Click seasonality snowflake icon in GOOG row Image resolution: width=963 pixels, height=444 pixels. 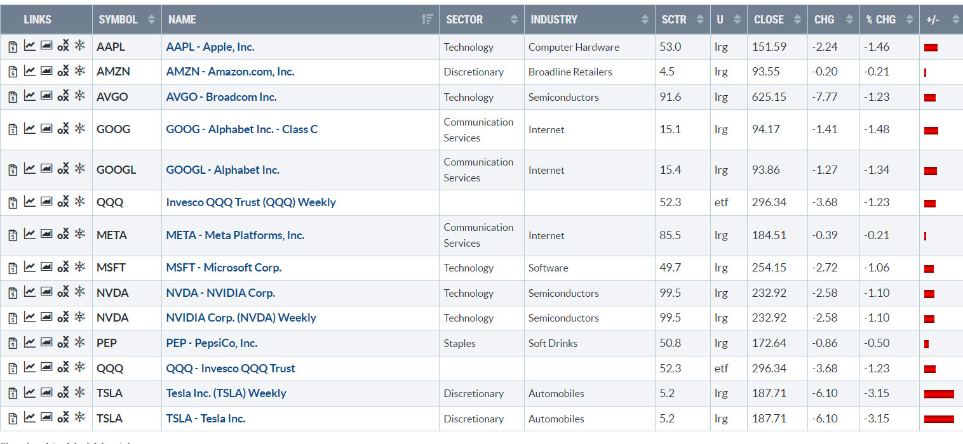(x=79, y=128)
